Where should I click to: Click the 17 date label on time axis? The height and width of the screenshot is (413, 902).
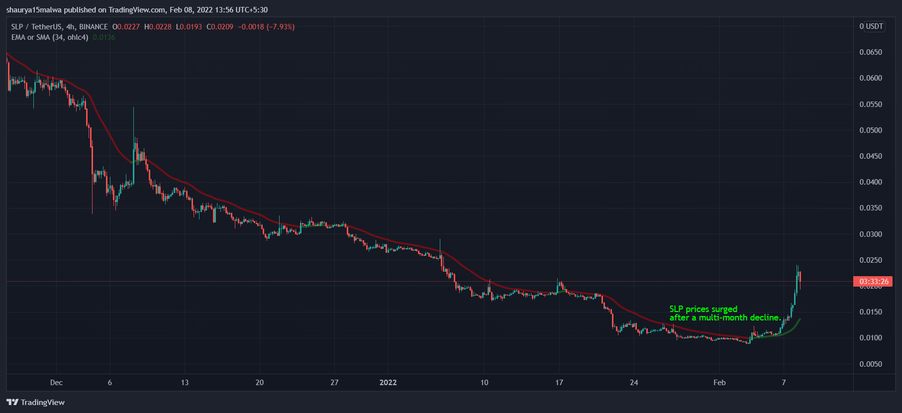click(x=559, y=383)
